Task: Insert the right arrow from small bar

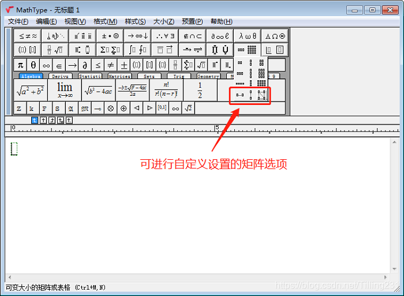Action: pos(72,65)
